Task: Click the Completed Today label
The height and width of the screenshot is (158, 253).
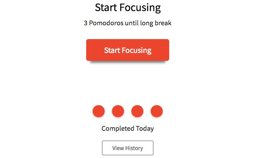Action: pos(128,128)
